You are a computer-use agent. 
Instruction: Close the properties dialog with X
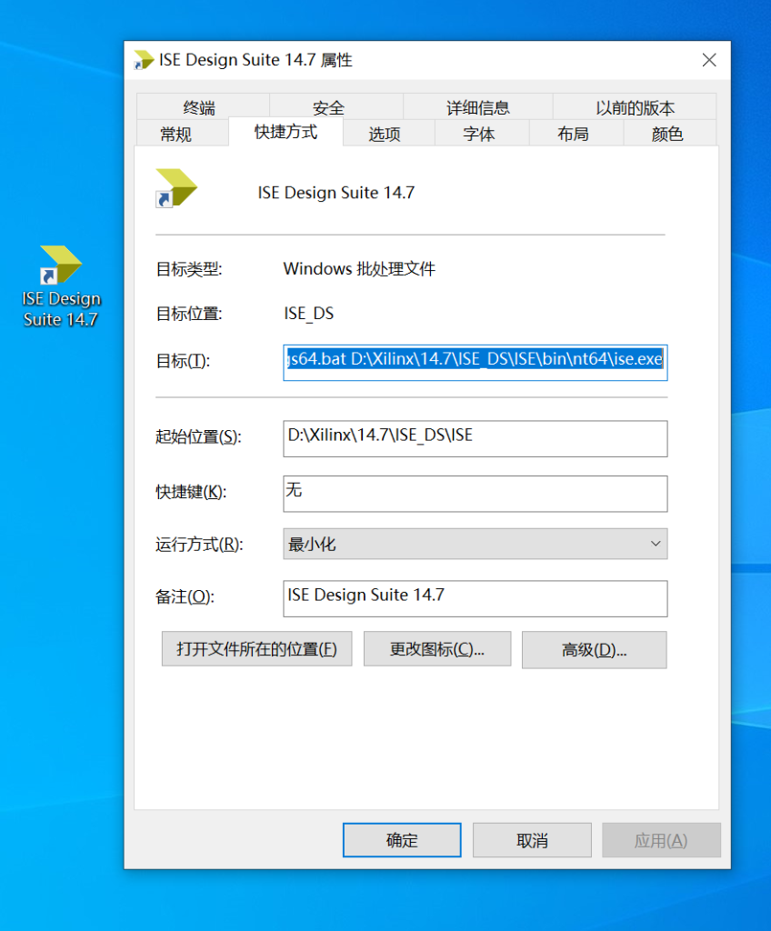(709, 61)
